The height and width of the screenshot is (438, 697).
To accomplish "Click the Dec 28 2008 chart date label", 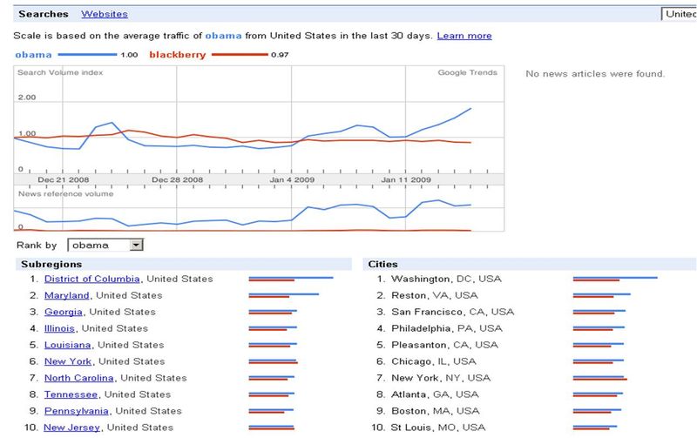I will (x=177, y=179).
